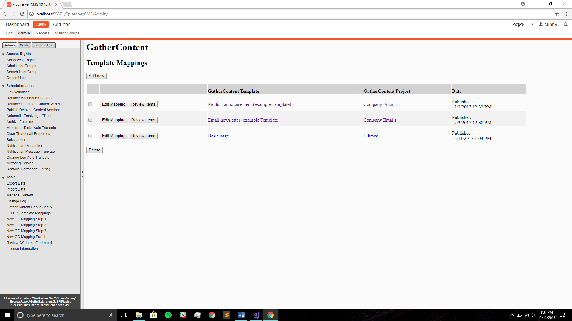This screenshot has width=572, height=321.
Task: Close the Episerver CMS browser tab
Action: 56,4
